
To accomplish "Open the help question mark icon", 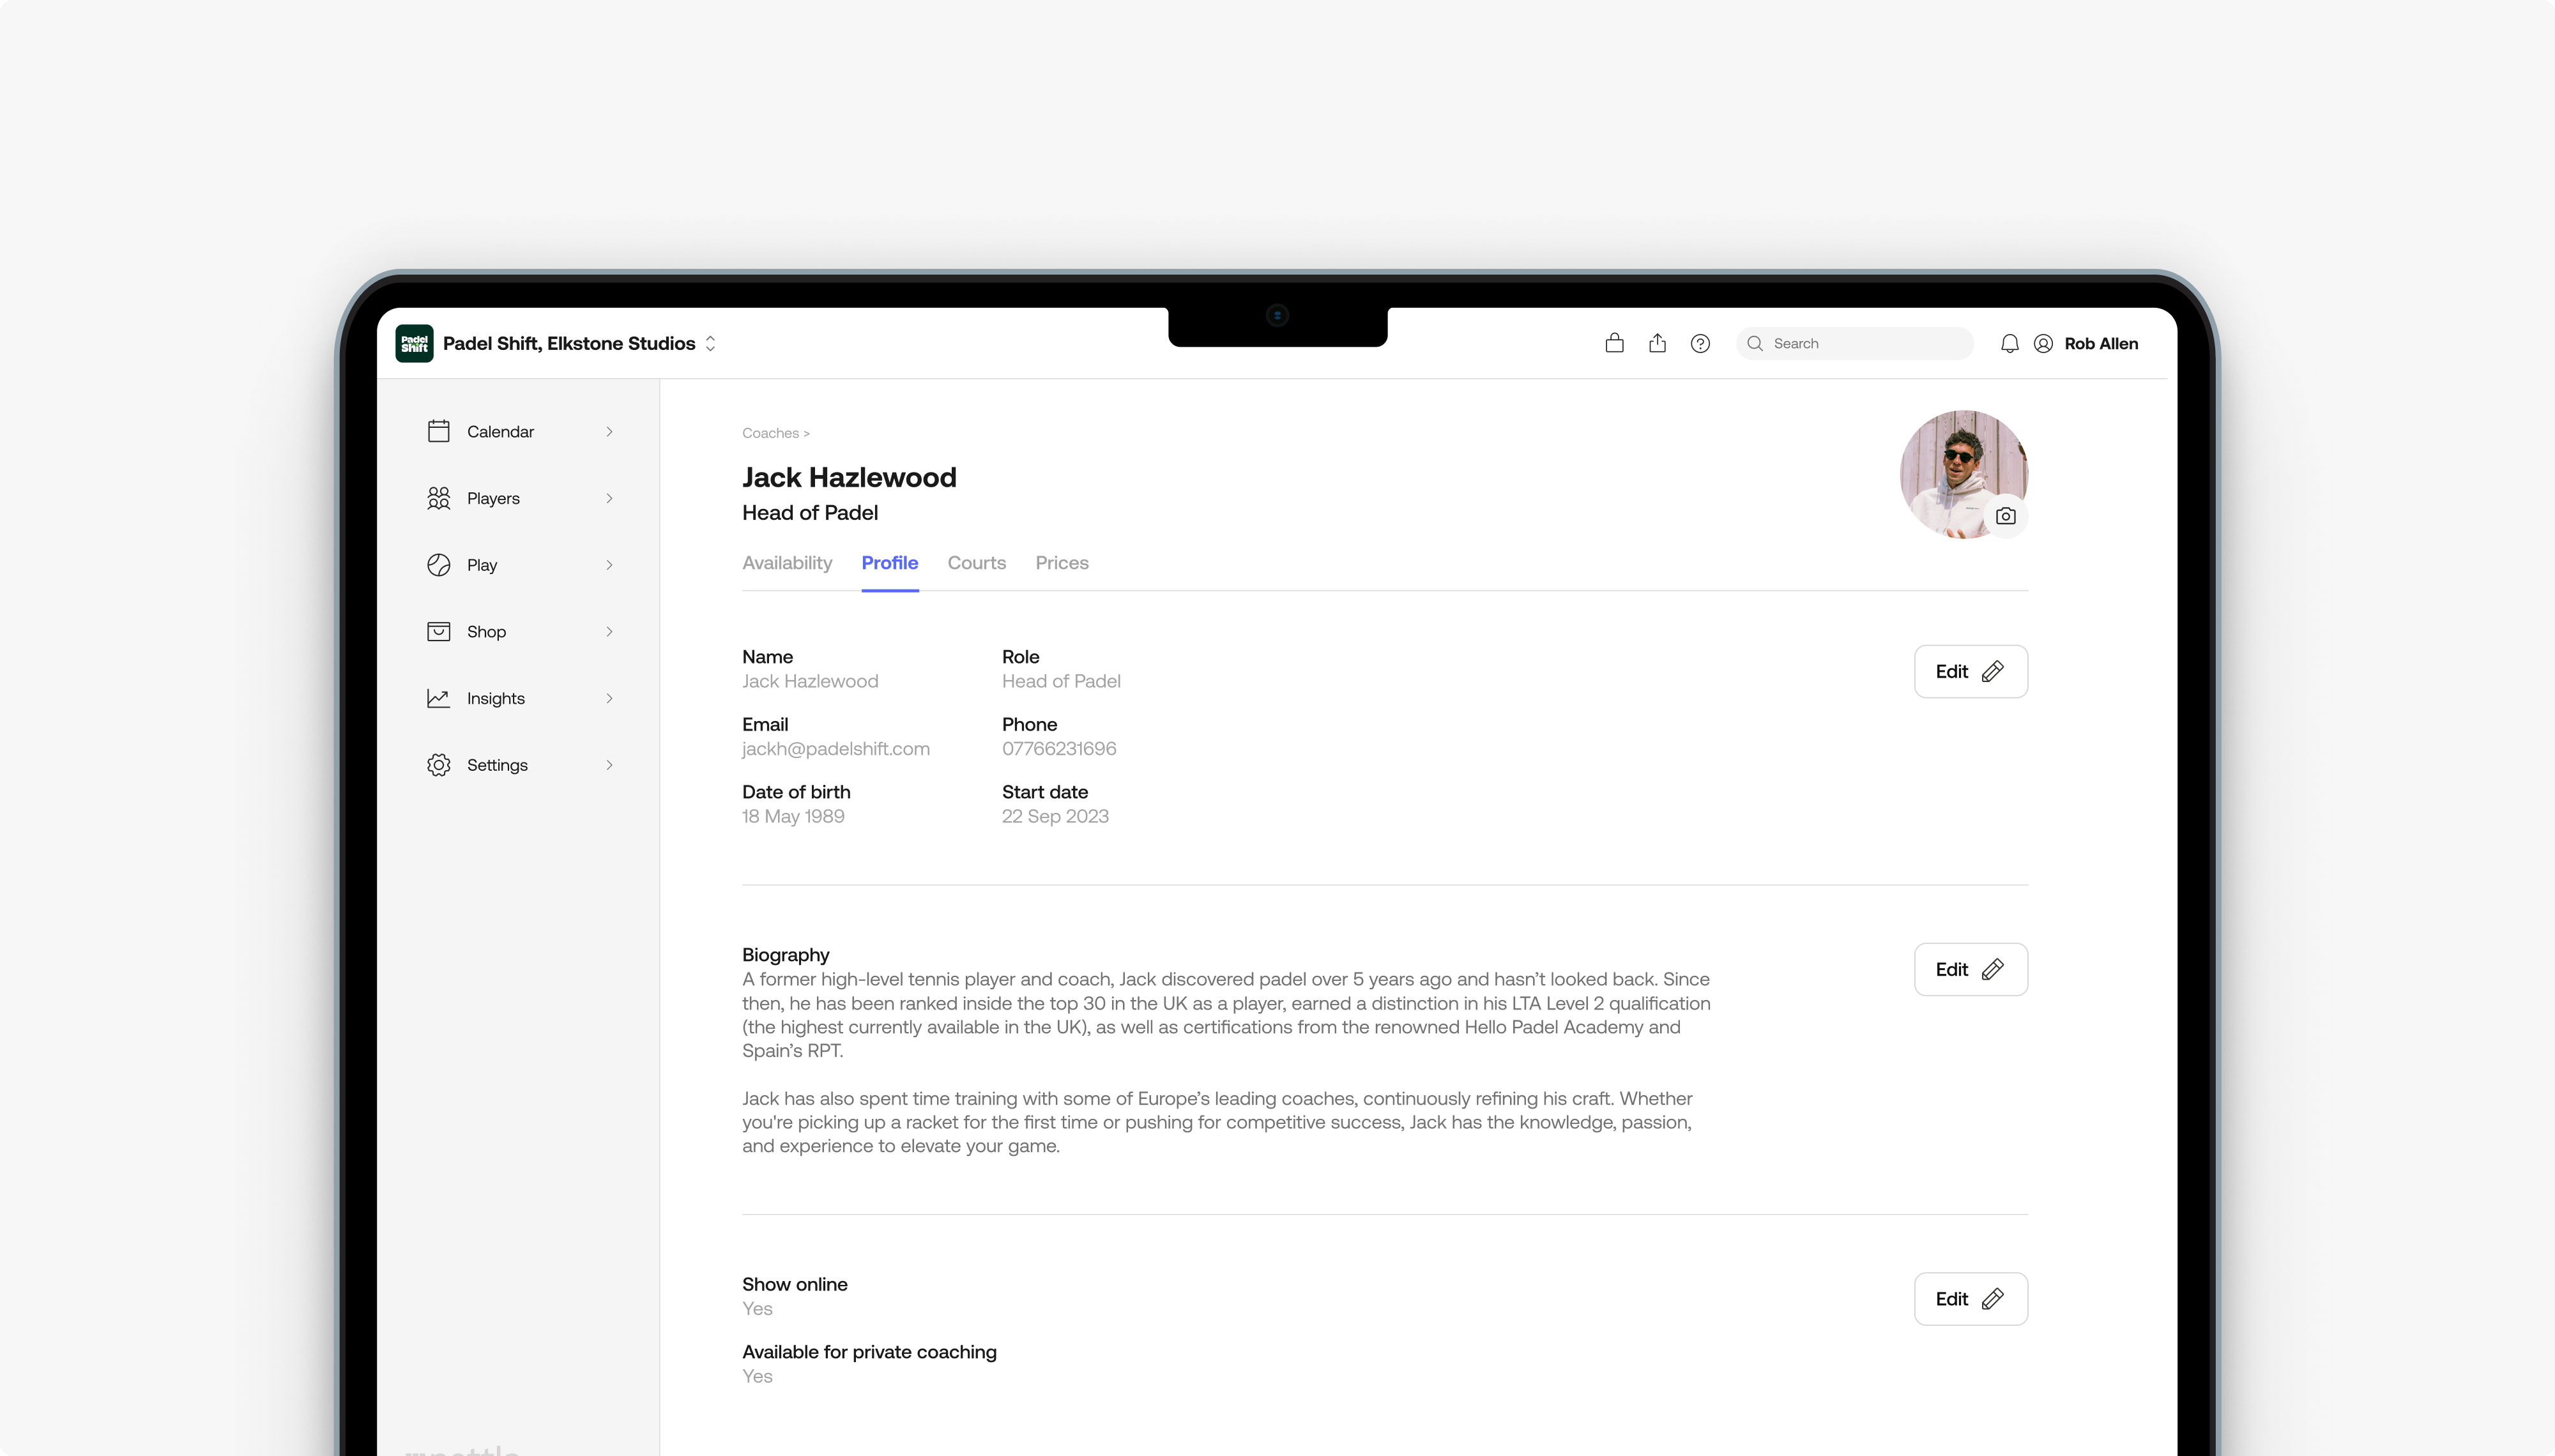I will [1700, 343].
